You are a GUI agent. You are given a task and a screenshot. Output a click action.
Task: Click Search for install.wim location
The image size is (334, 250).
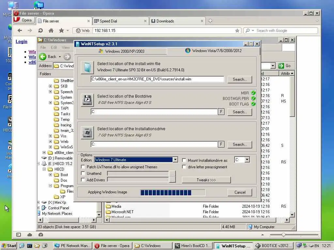point(240,79)
